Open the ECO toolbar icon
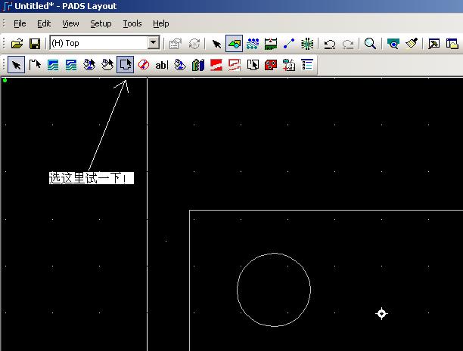The height and width of the screenshot is (351, 463). coord(289,44)
